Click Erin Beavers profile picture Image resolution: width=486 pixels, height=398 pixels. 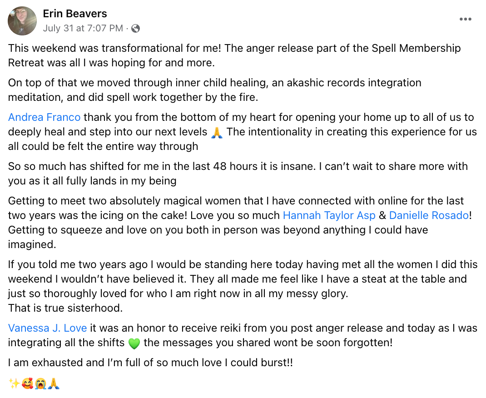[x=22, y=21]
